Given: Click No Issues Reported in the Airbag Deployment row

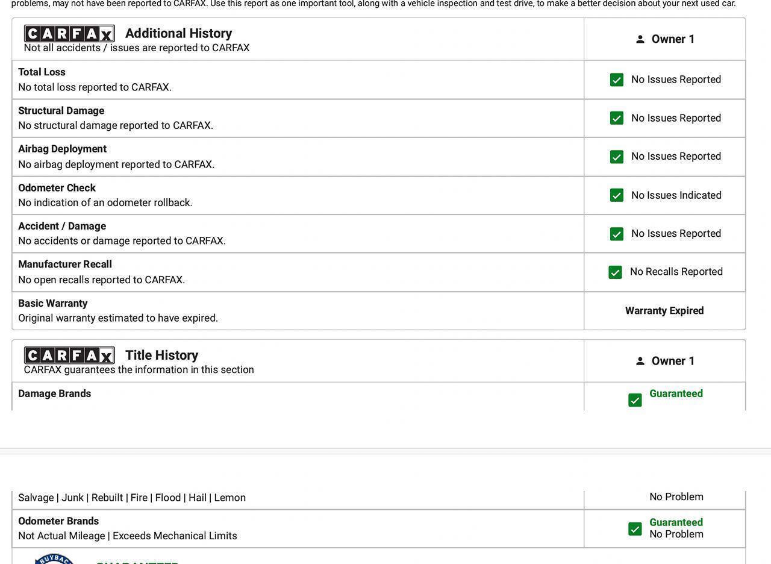Looking at the screenshot, I should 676,156.
